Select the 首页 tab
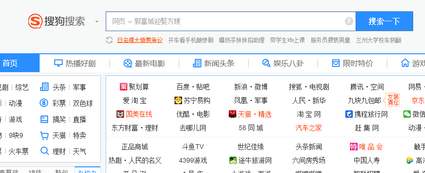The image size is (425, 173). point(19,63)
